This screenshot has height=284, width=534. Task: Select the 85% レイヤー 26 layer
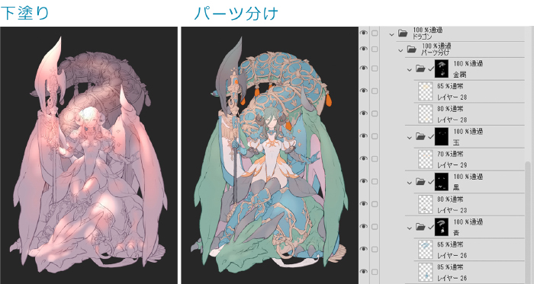tap(469, 273)
